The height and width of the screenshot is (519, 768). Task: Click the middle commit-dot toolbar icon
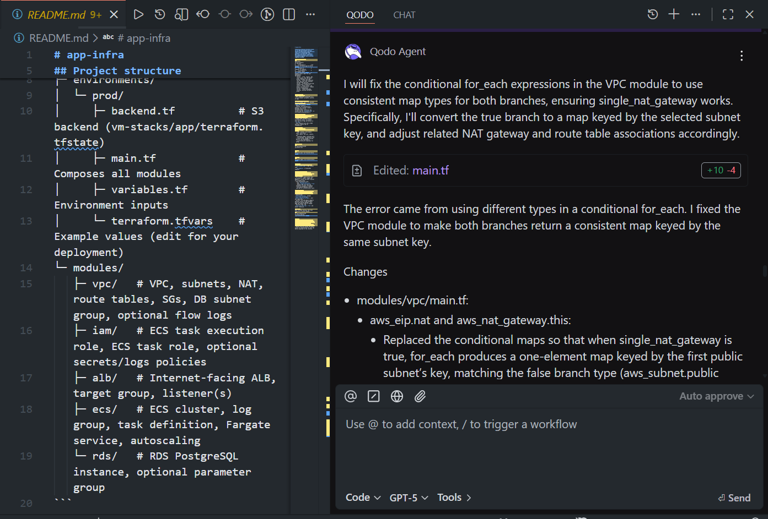tap(224, 14)
